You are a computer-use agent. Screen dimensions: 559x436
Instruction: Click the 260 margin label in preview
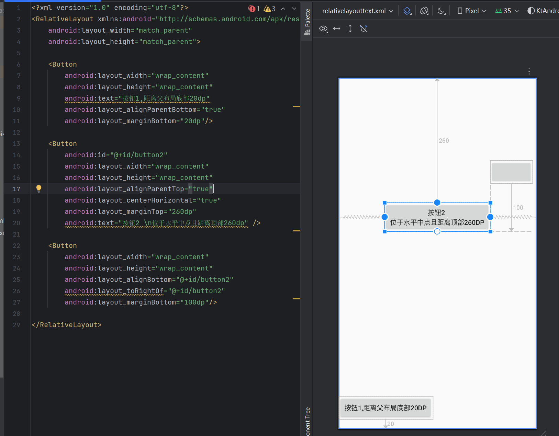pos(444,141)
